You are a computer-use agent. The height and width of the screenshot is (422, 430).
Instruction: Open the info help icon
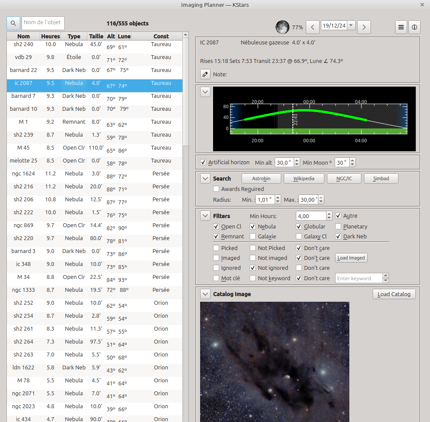tap(414, 27)
